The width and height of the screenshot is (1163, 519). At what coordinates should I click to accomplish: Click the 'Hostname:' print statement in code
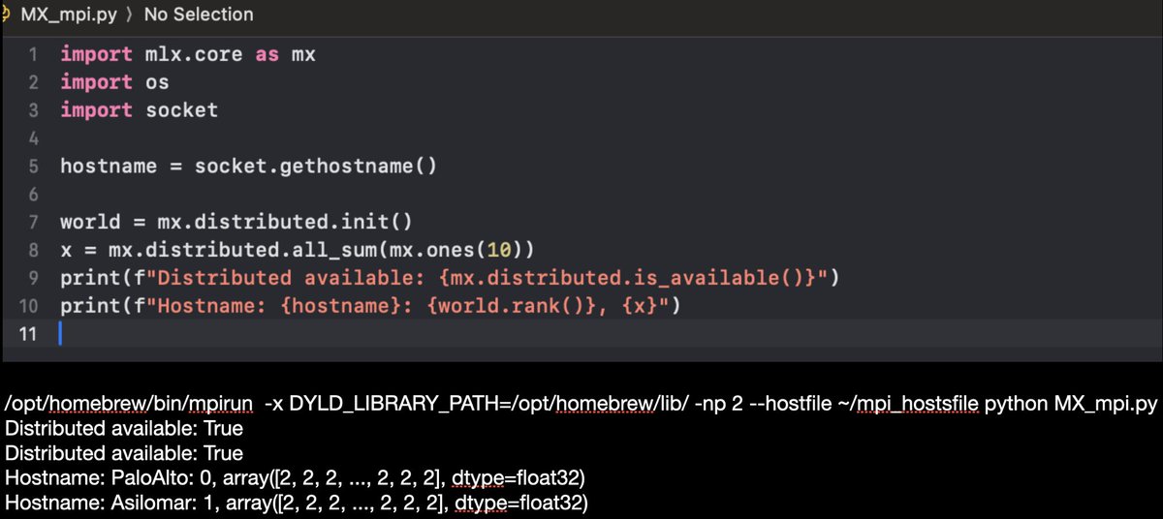coord(371,307)
